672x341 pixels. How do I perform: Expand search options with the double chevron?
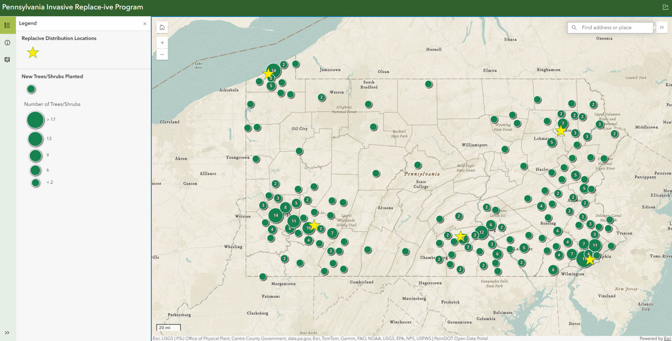tap(661, 27)
